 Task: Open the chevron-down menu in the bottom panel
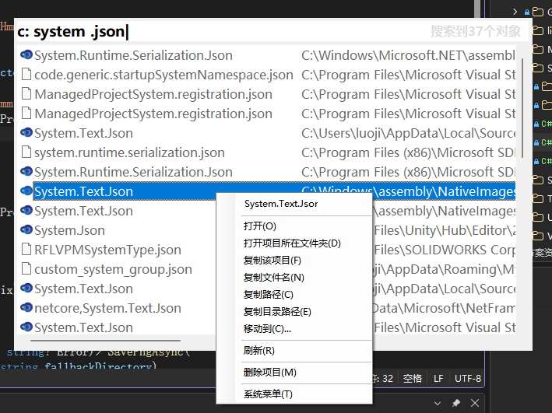[438, 403]
